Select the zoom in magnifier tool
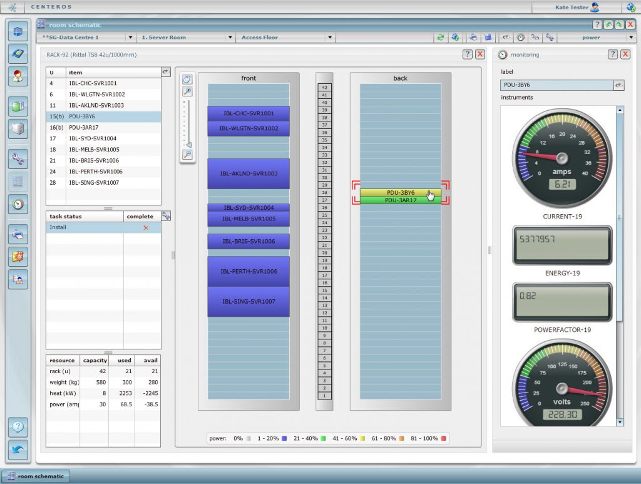 pyautogui.click(x=187, y=91)
